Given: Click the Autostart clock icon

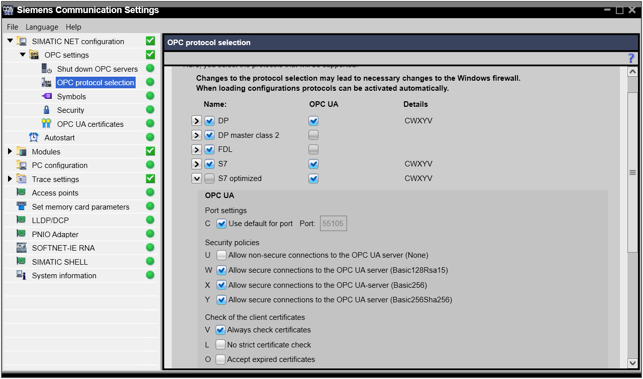Looking at the screenshot, I should [x=34, y=137].
